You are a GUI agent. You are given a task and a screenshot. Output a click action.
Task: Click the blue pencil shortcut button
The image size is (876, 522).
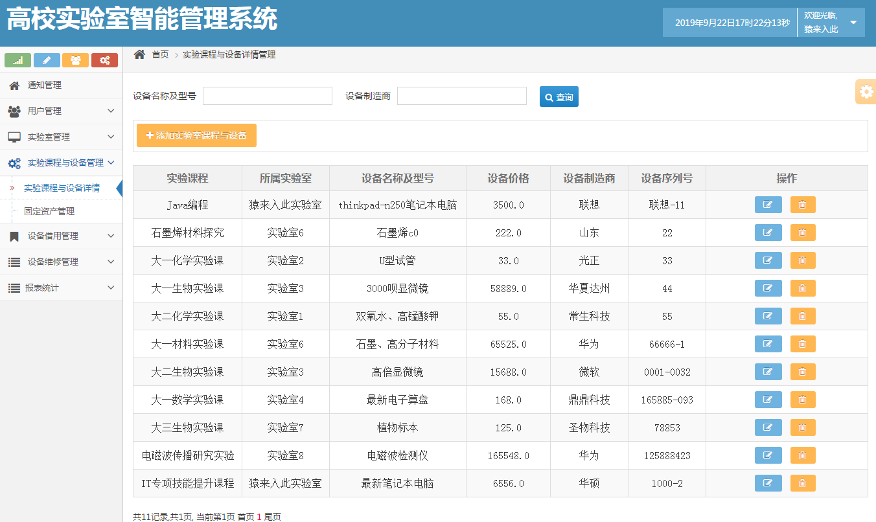point(47,60)
